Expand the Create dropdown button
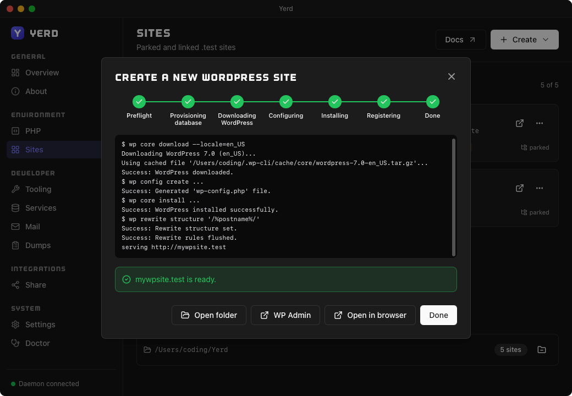This screenshot has height=396, width=572. 524,40
